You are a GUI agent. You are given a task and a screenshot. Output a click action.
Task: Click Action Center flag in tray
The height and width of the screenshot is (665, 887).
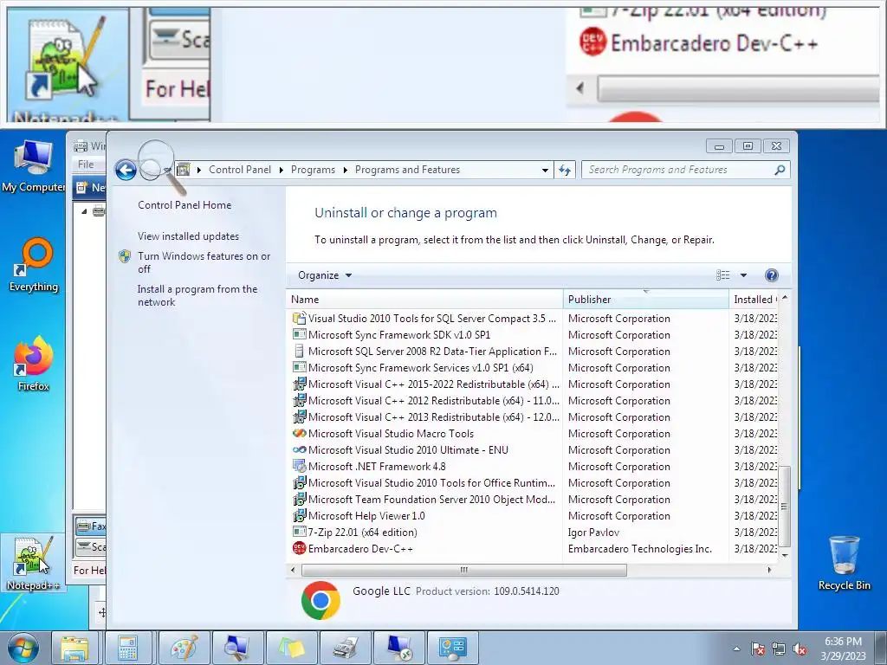click(x=758, y=649)
